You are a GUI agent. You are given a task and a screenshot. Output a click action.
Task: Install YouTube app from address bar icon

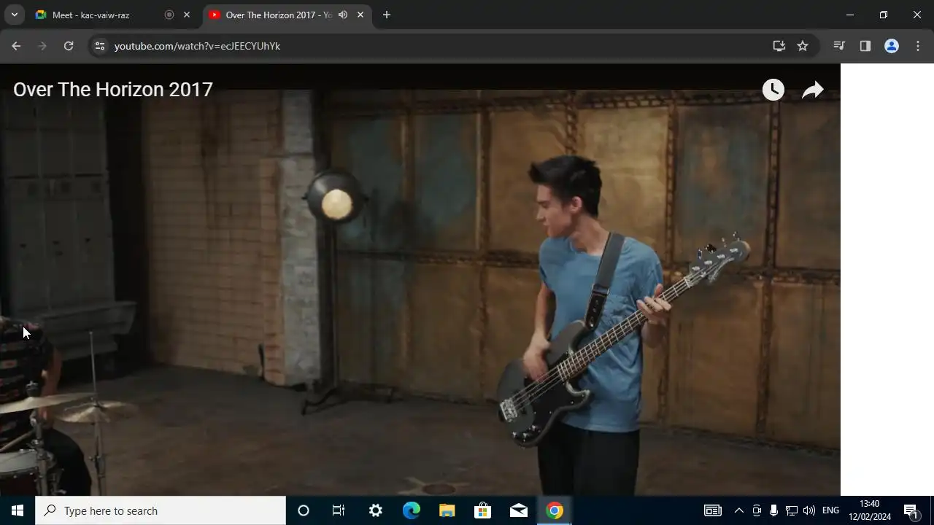(x=779, y=46)
